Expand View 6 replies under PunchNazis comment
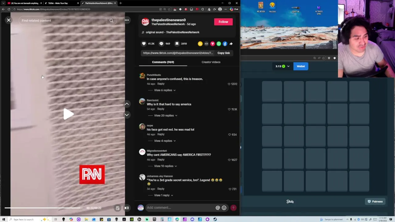 coord(165,90)
